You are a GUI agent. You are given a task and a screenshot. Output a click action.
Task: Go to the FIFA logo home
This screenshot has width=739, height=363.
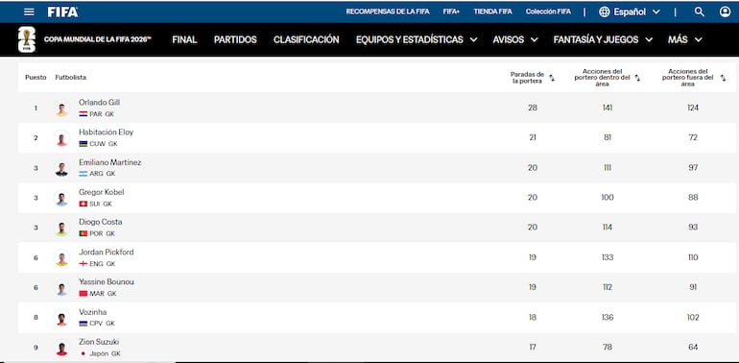pyautogui.click(x=62, y=12)
